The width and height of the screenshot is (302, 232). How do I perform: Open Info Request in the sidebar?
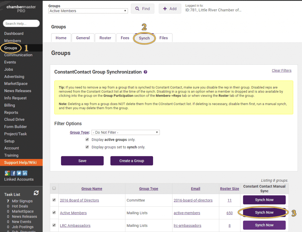15,98
